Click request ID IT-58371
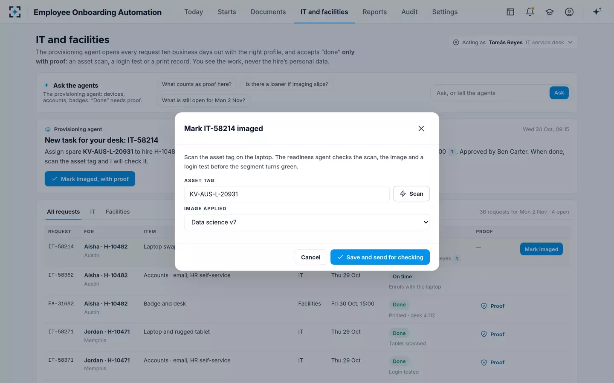The width and height of the screenshot is (614, 383). pos(61,360)
